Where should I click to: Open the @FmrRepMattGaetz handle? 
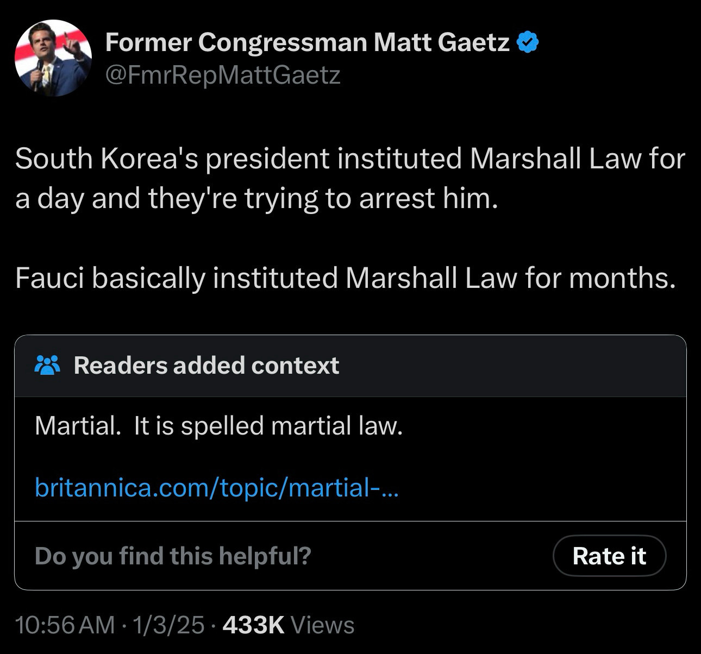[223, 76]
